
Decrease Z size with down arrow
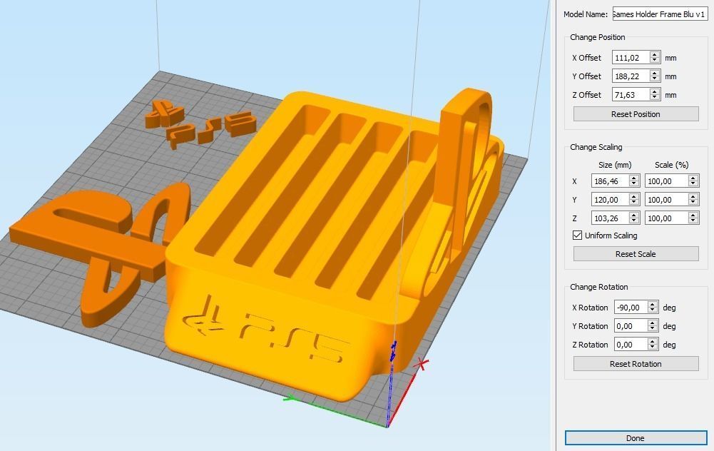tap(634, 221)
